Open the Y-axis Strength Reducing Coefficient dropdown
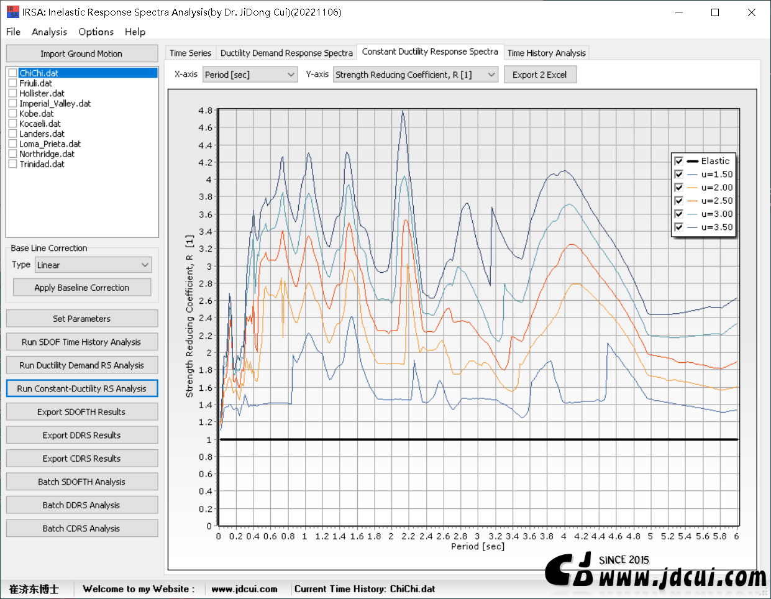771x599 pixels. pyautogui.click(x=416, y=75)
